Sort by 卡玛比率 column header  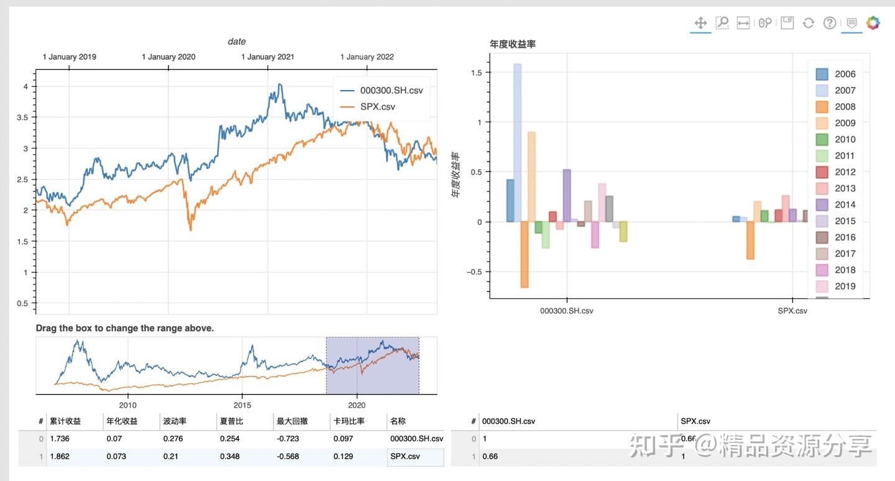(358, 421)
